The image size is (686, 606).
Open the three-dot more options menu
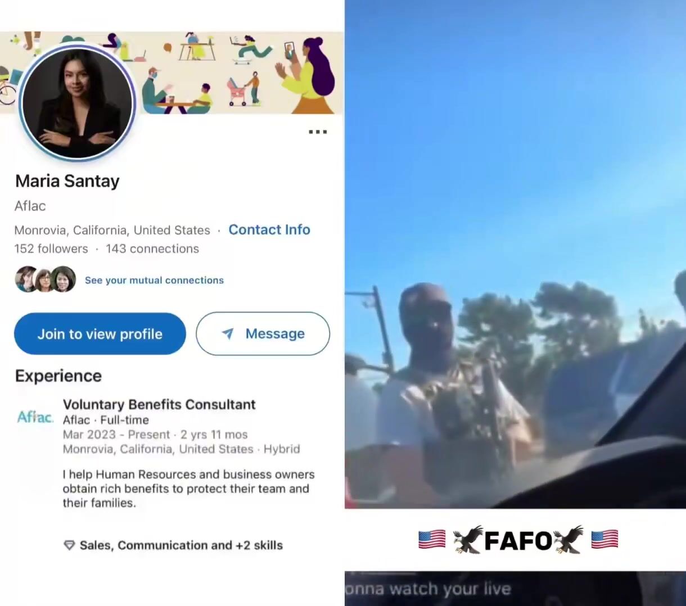coord(318,132)
